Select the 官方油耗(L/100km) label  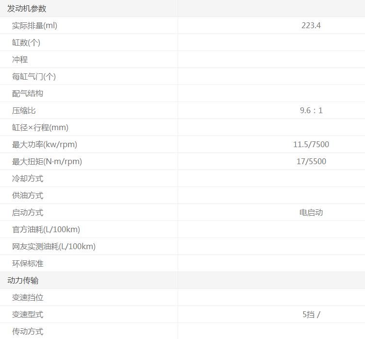click(x=46, y=230)
